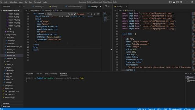The width and height of the screenshot is (195, 110).
Task: Click components in the left editor breadcrumb
Action: [x=34, y=10]
